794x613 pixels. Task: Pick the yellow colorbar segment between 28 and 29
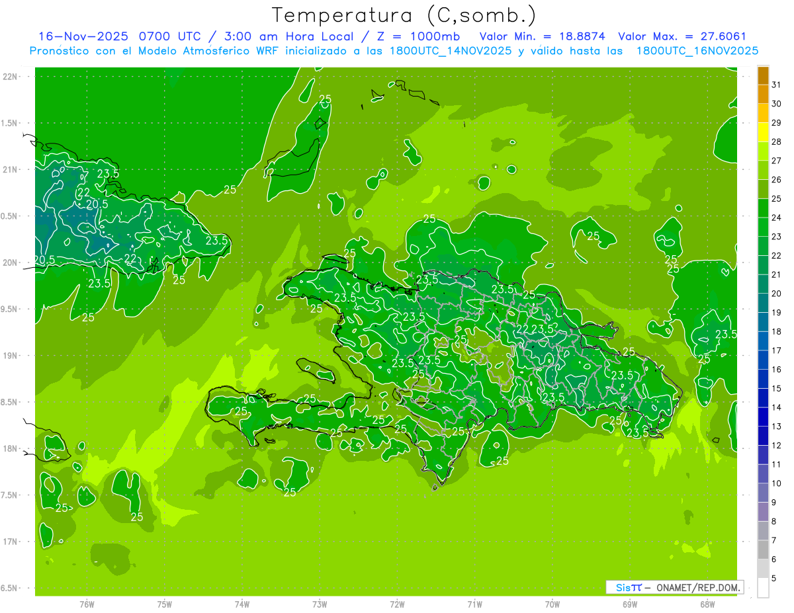pos(763,132)
